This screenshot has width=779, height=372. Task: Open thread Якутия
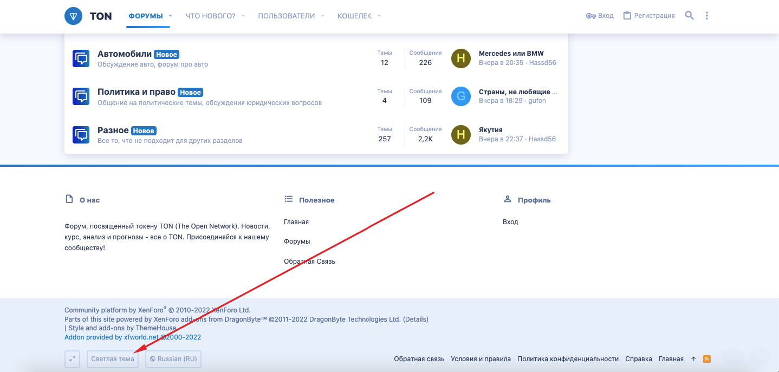(491, 130)
